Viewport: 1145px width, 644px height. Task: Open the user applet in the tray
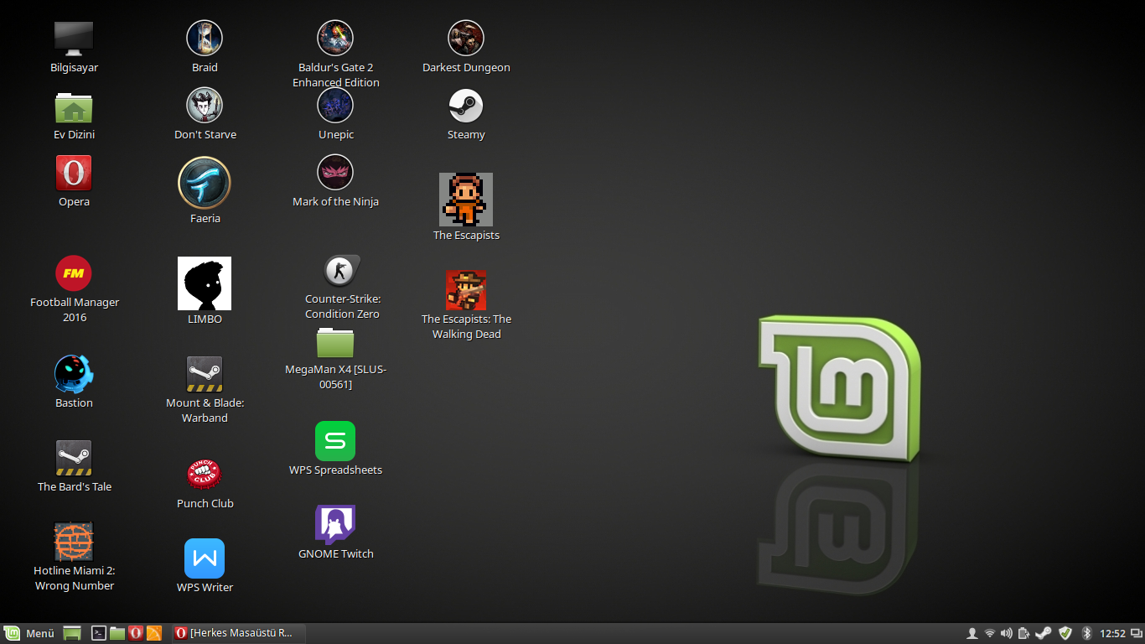972,633
